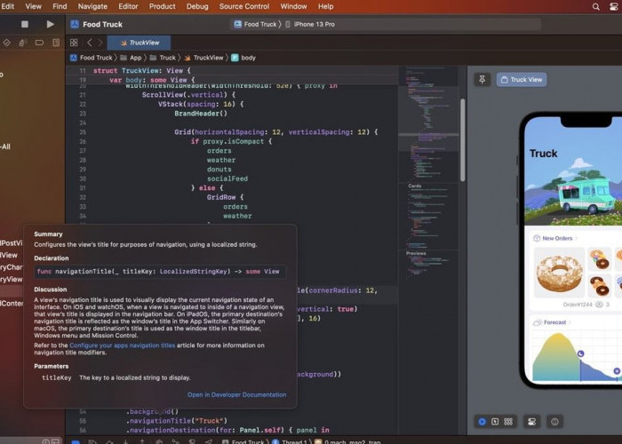This screenshot has height=444, width=622.
Task: Go forward in editor history
Action: click(x=100, y=43)
